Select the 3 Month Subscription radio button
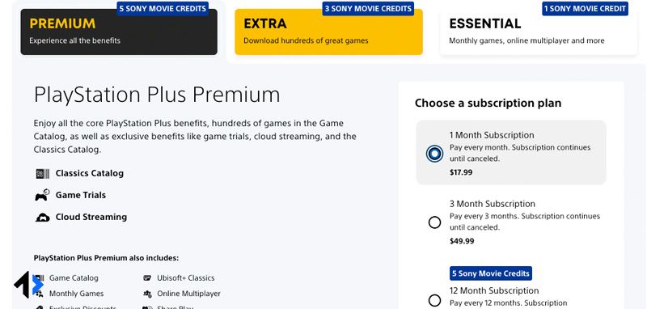 (434, 222)
